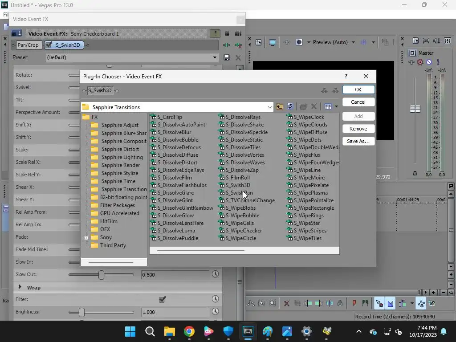Viewport: 456px width, 342px height.
Task: Click the Slow Out slider handle
Action: pyautogui.click(x=101, y=274)
